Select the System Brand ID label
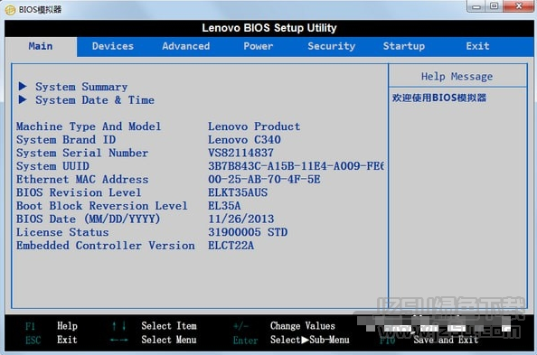The height and width of the screenshot is (355, 537). point(66,140)
